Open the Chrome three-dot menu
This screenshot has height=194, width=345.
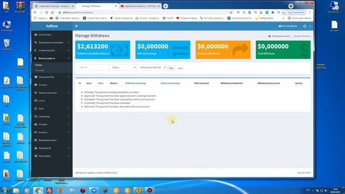[x=309, y=12]
